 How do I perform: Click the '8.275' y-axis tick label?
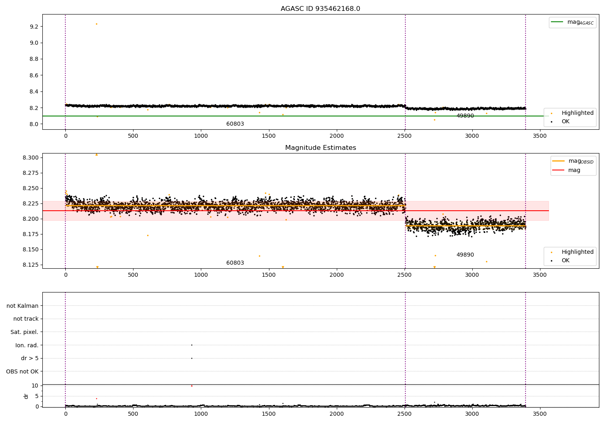31,173
